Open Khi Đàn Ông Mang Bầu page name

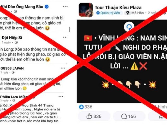[22, 7]
